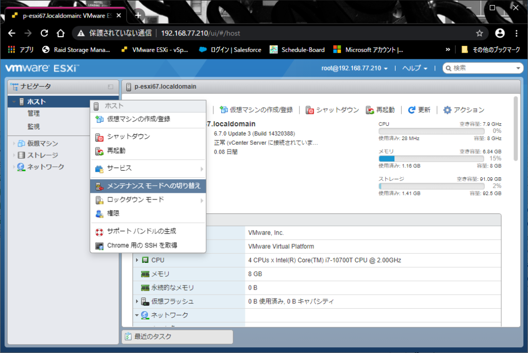Open the ヘルプ dropdown menu
The height and width of the screenshot is (353, 528).
[415, 69]
